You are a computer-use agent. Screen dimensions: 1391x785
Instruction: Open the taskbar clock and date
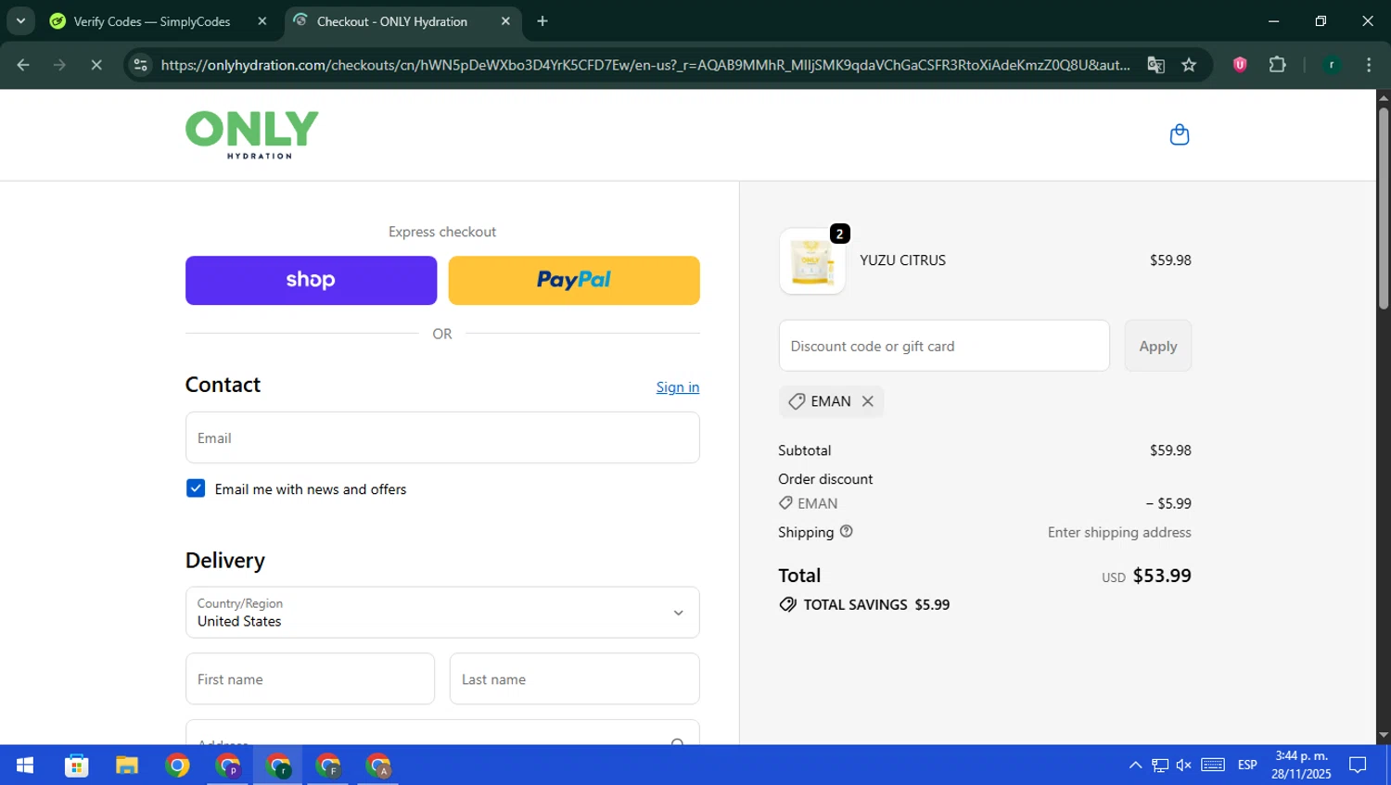1301,766
